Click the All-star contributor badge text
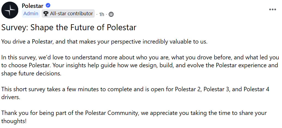 pos(71,14)
